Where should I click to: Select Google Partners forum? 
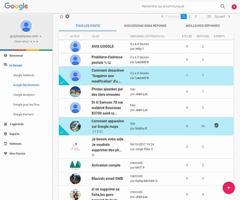pyautogui.click(x=23, y=114)
